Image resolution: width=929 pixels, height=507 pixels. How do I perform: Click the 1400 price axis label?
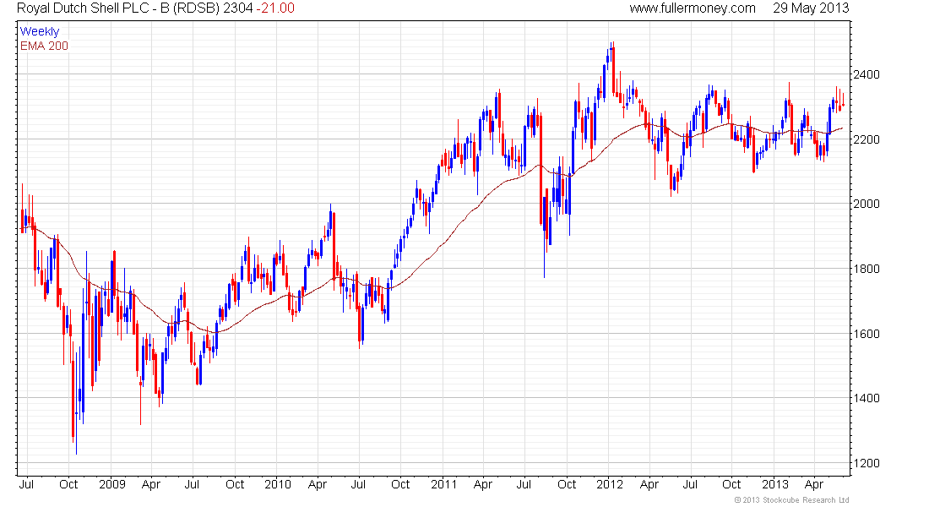pos(867,399)
